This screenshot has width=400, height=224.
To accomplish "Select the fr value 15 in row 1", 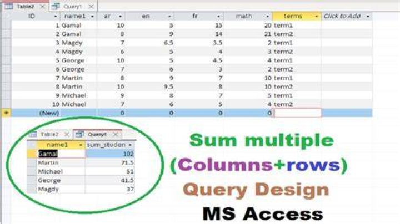I will (219, 25).
